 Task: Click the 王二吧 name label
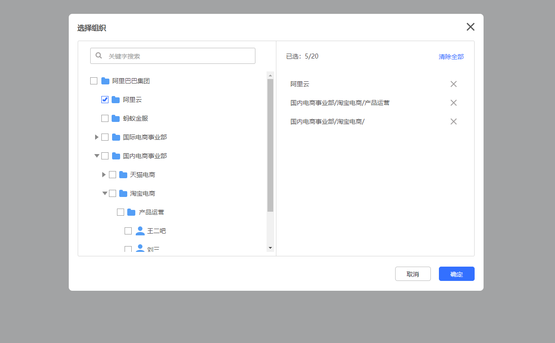(x=156, y=231)
